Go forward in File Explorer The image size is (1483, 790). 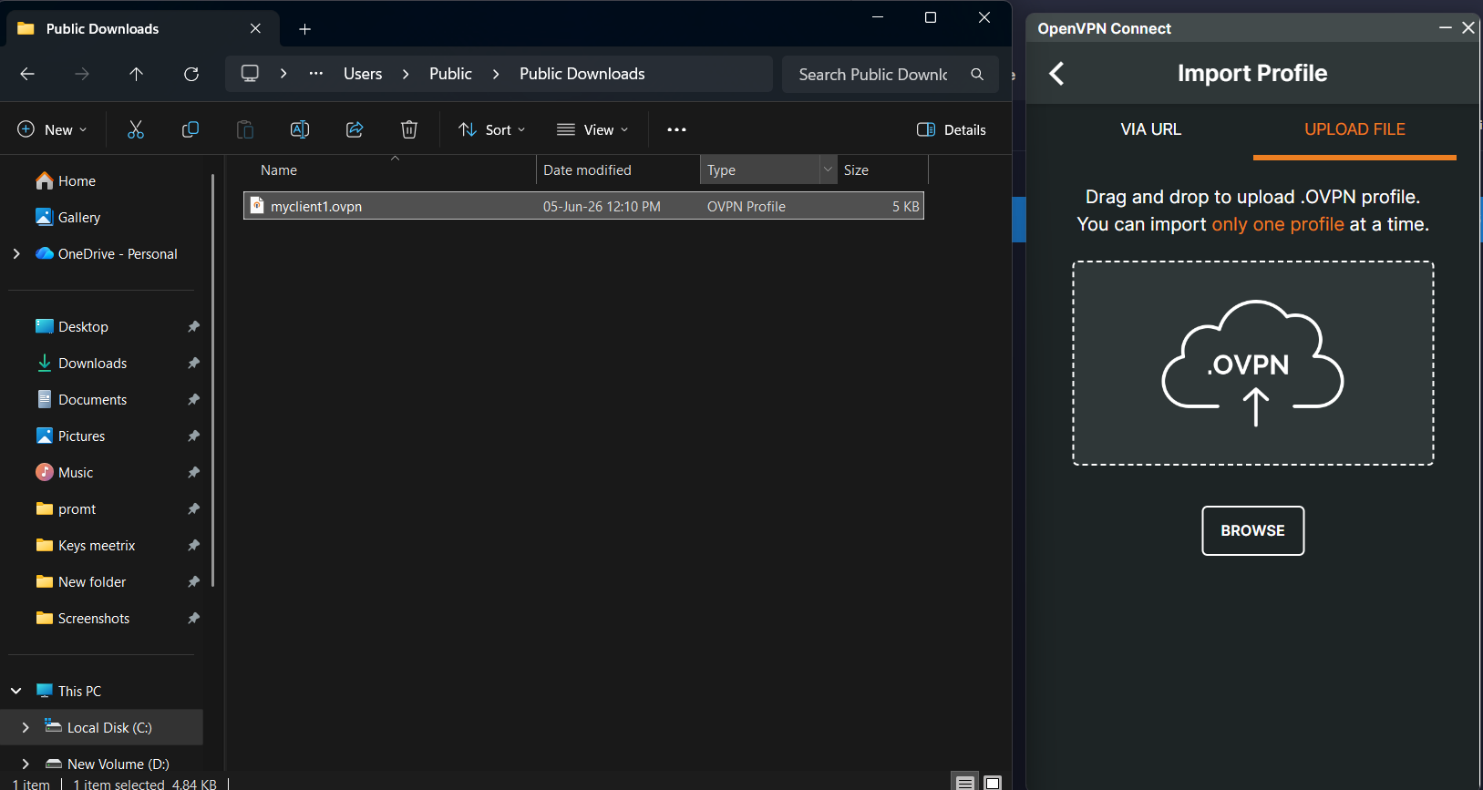pyautogui.click(x=82, y=74)
